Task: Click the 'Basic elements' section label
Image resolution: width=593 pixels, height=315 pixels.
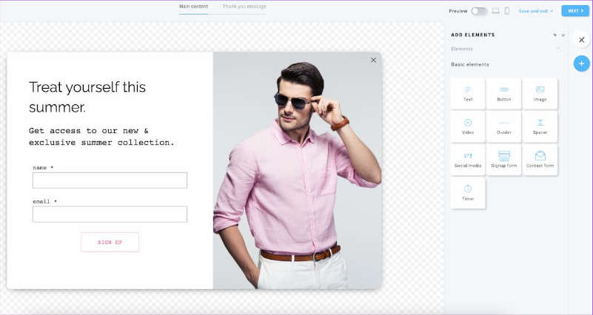Action: click(x=469, y=64)
